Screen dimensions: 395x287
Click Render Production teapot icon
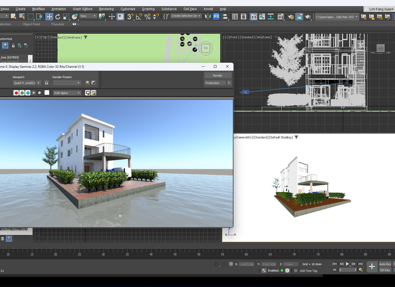pyautogui.click(x=308, y=16)
